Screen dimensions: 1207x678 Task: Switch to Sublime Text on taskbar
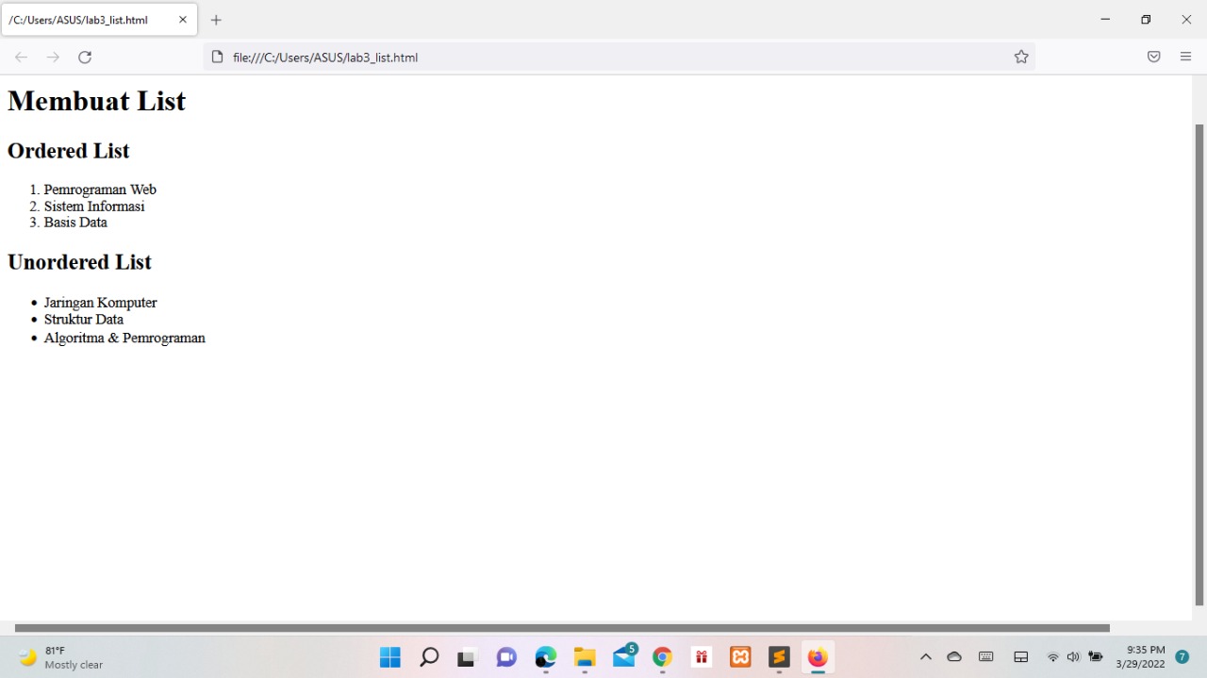(779, 657)
